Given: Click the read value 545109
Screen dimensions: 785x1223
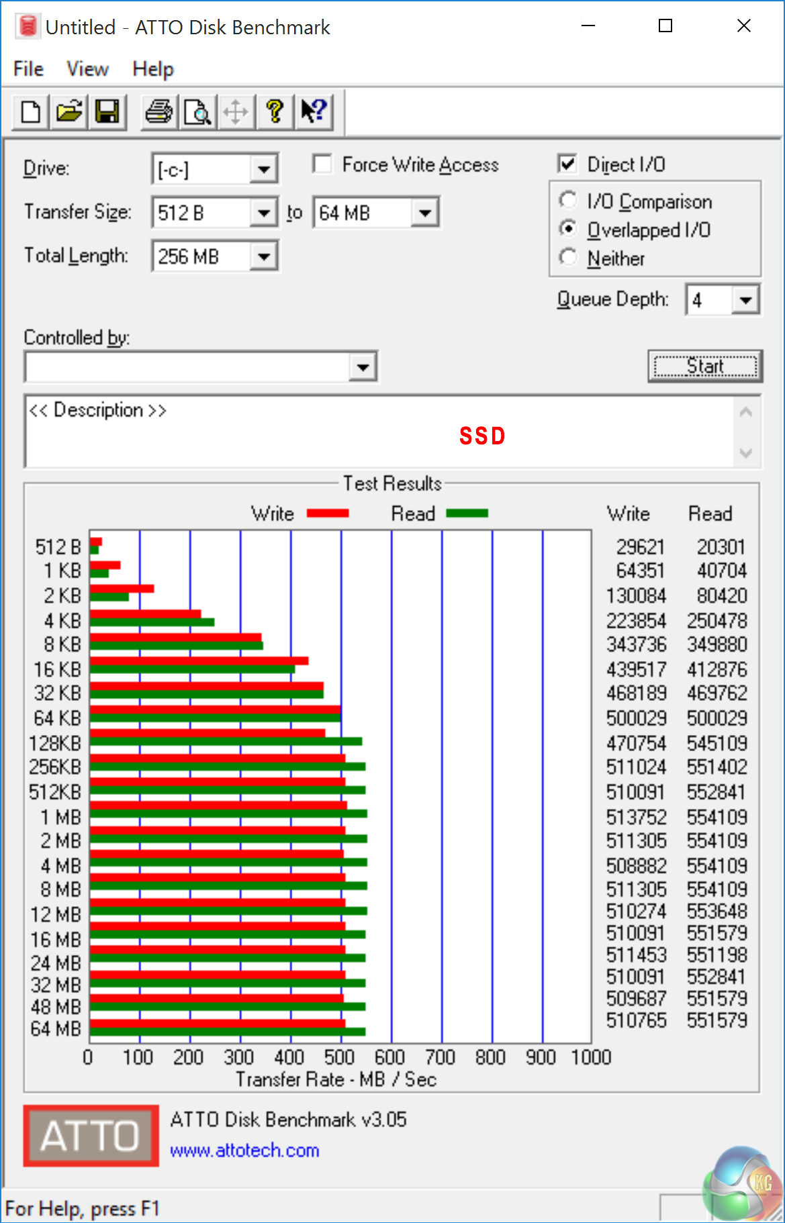Looking at the screenshot, I should [717, 743].
